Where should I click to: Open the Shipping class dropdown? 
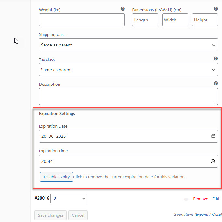pos(128,45)
